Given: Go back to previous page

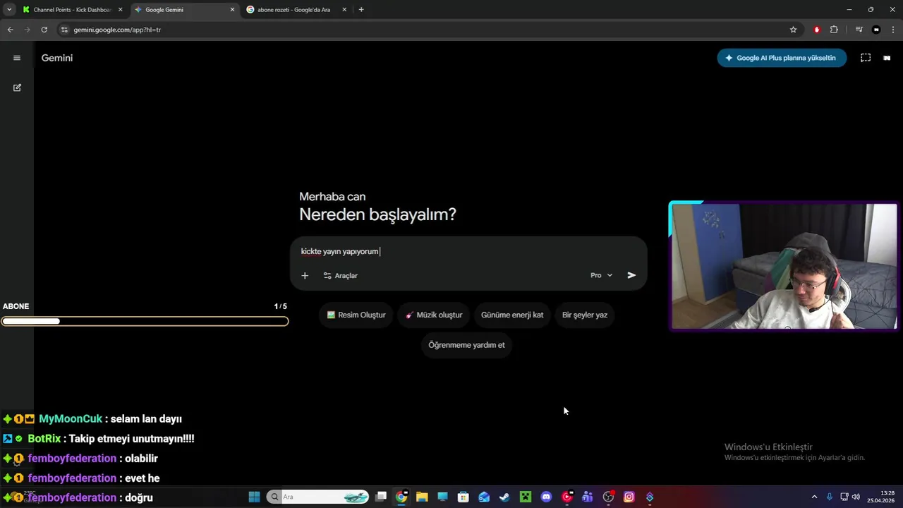Looking at the screenshot, I should 10,30.
